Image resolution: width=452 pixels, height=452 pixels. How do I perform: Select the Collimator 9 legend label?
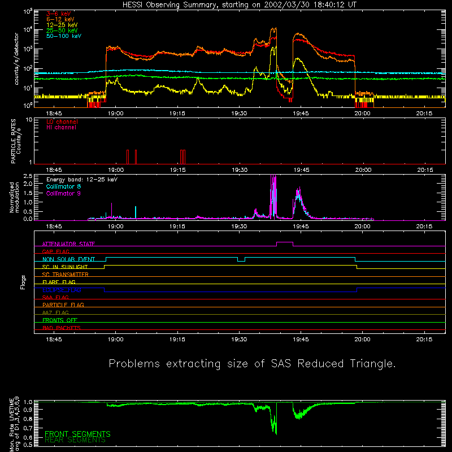pos(63,193)
